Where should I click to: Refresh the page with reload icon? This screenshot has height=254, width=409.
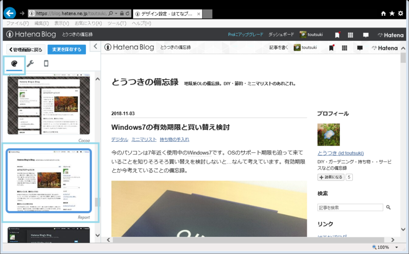point(127,13)
